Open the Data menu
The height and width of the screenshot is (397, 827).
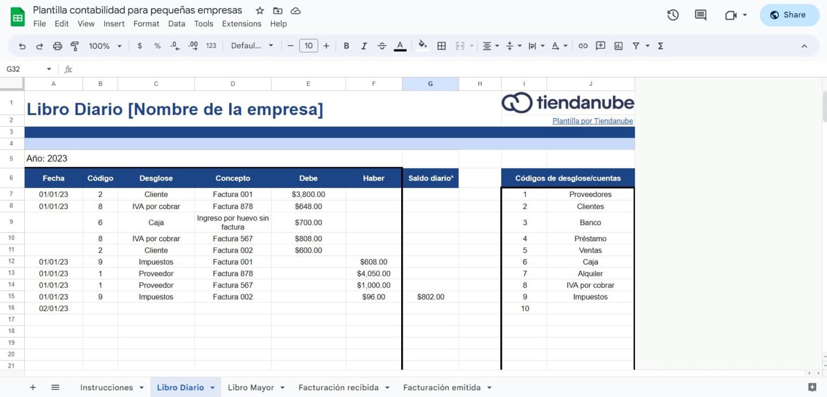coord(177,24)
